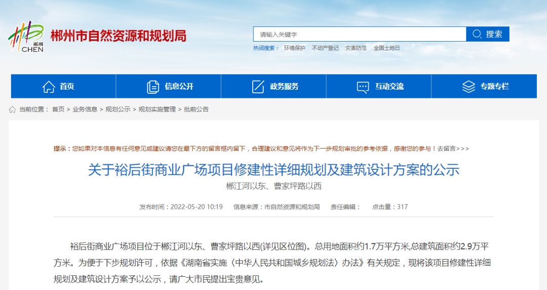Image resolution: width=547 pixels, height=290 pixels.
Task: Click the 当前位置 label
Action: (x=33, y=110)
